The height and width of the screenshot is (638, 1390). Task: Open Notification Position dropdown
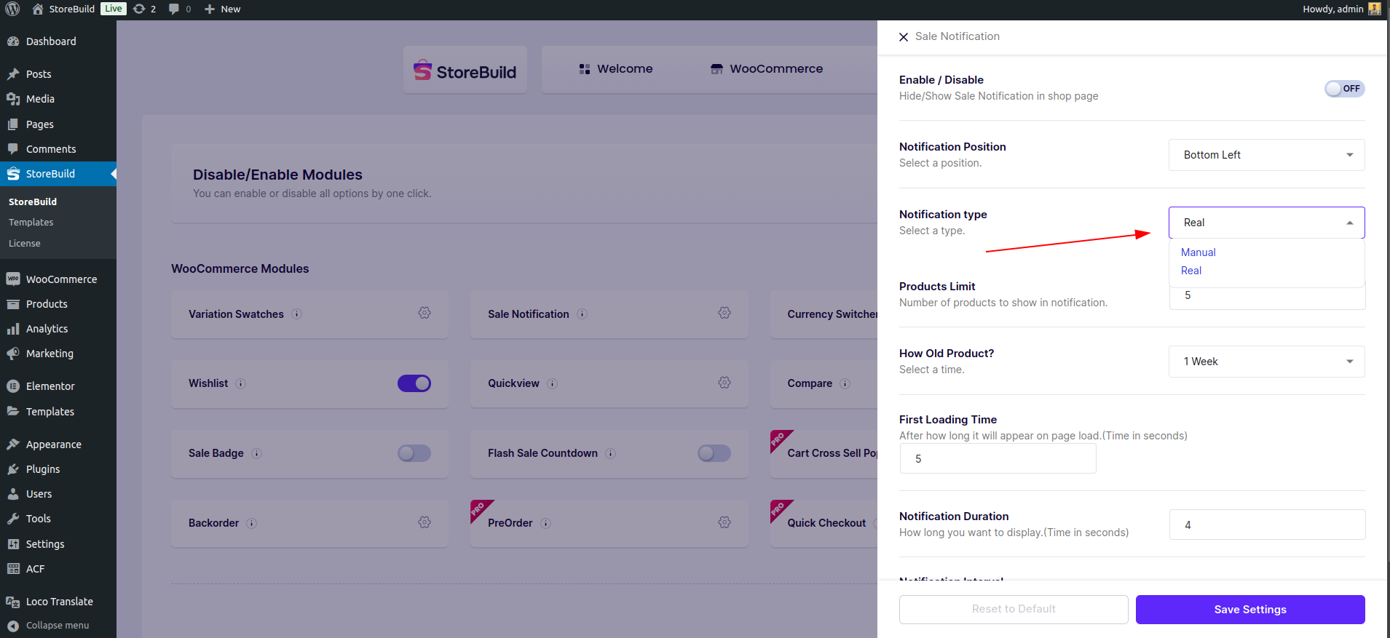pyautogui.click(x=1266, y=155)
